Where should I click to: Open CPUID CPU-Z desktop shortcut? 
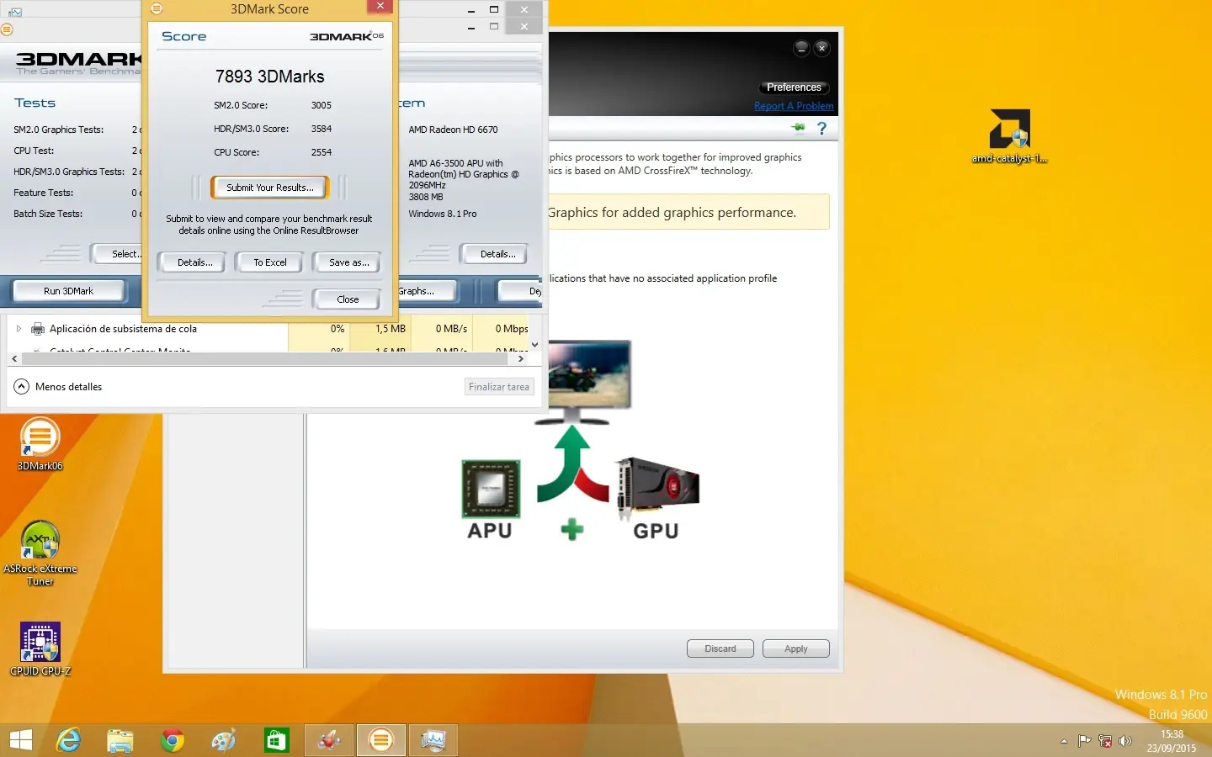coord(40,648)
